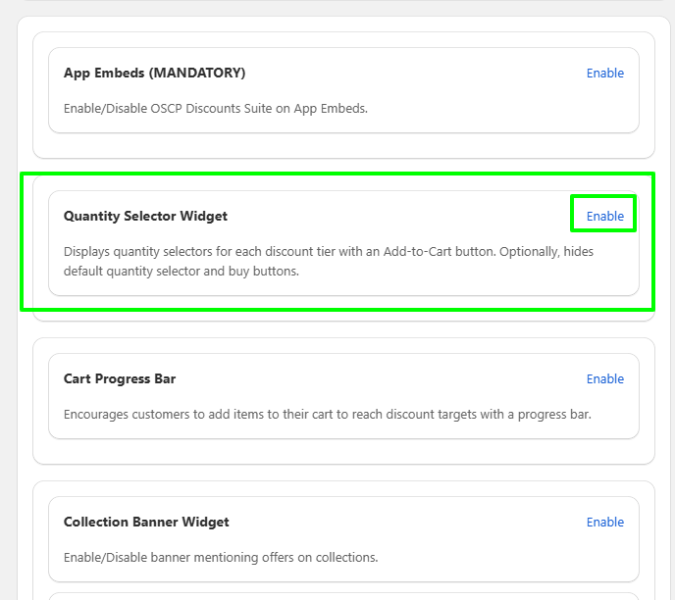Viewport: 675px width, 600px height.
Task: Click "default quantity selector and buy buttons" line
Action: tap(181, 271)
